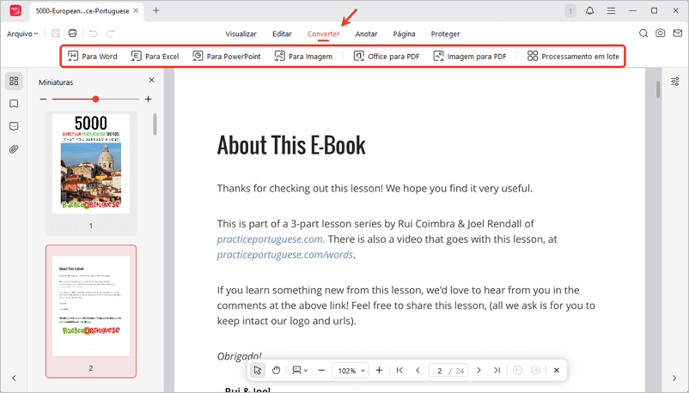This screenshot has width=689, height=393.
Task: Open the comments panel icon in the sidebar
Action: coord(14,126)
